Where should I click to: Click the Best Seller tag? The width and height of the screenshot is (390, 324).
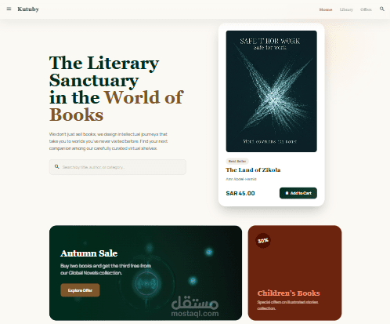tap(237, 161)
